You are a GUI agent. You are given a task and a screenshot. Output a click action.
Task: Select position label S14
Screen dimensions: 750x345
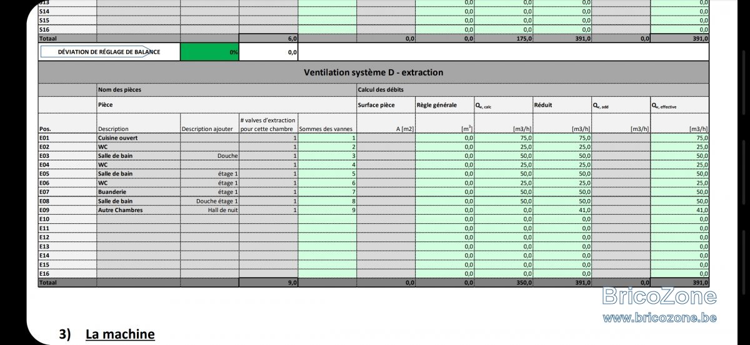pyautogui.click(x=44, y=11)
